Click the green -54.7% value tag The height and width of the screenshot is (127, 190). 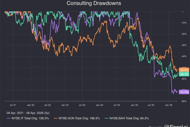click(x=184, y=74)
